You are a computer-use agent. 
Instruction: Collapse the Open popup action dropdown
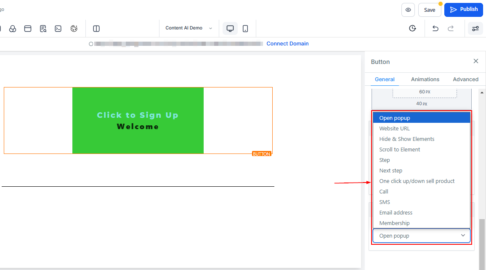[x=421, y=236]
